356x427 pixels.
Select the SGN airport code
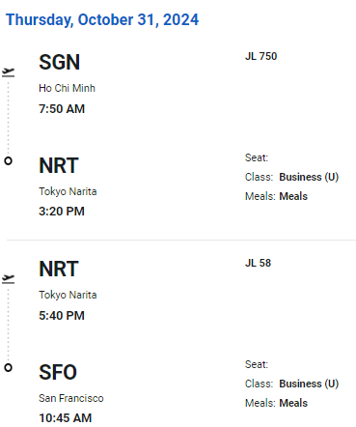click(59, 62)
